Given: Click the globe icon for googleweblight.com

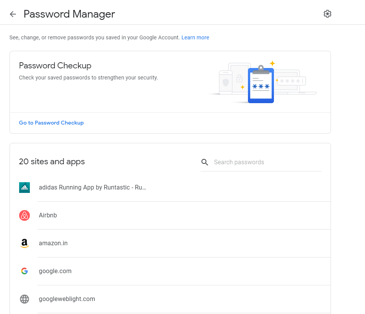Looking at the screenshot, I should (24, 299).
